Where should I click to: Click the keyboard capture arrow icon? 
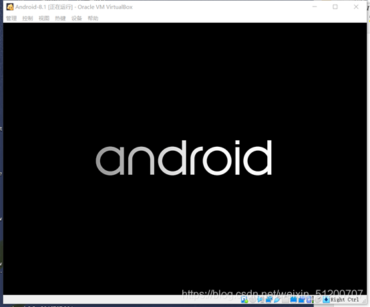point(326,300)
